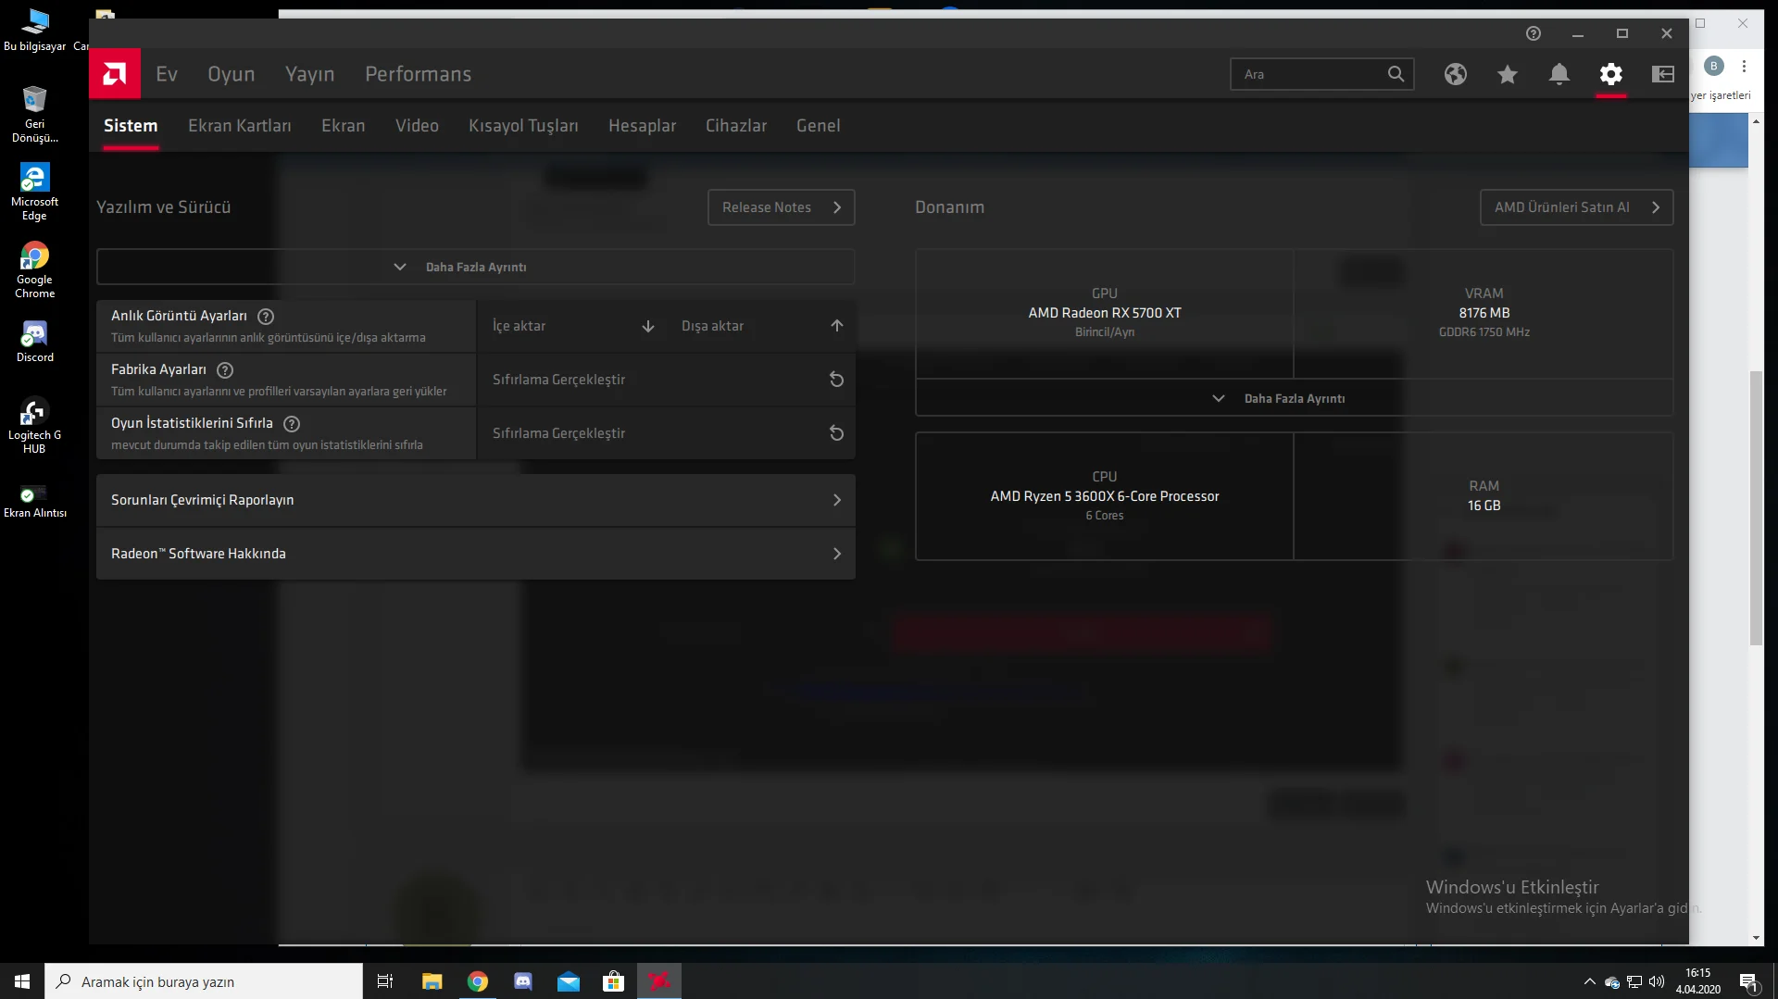Click the Windows taskbar search box
The image size is (1778, 999).
(204, 981)
